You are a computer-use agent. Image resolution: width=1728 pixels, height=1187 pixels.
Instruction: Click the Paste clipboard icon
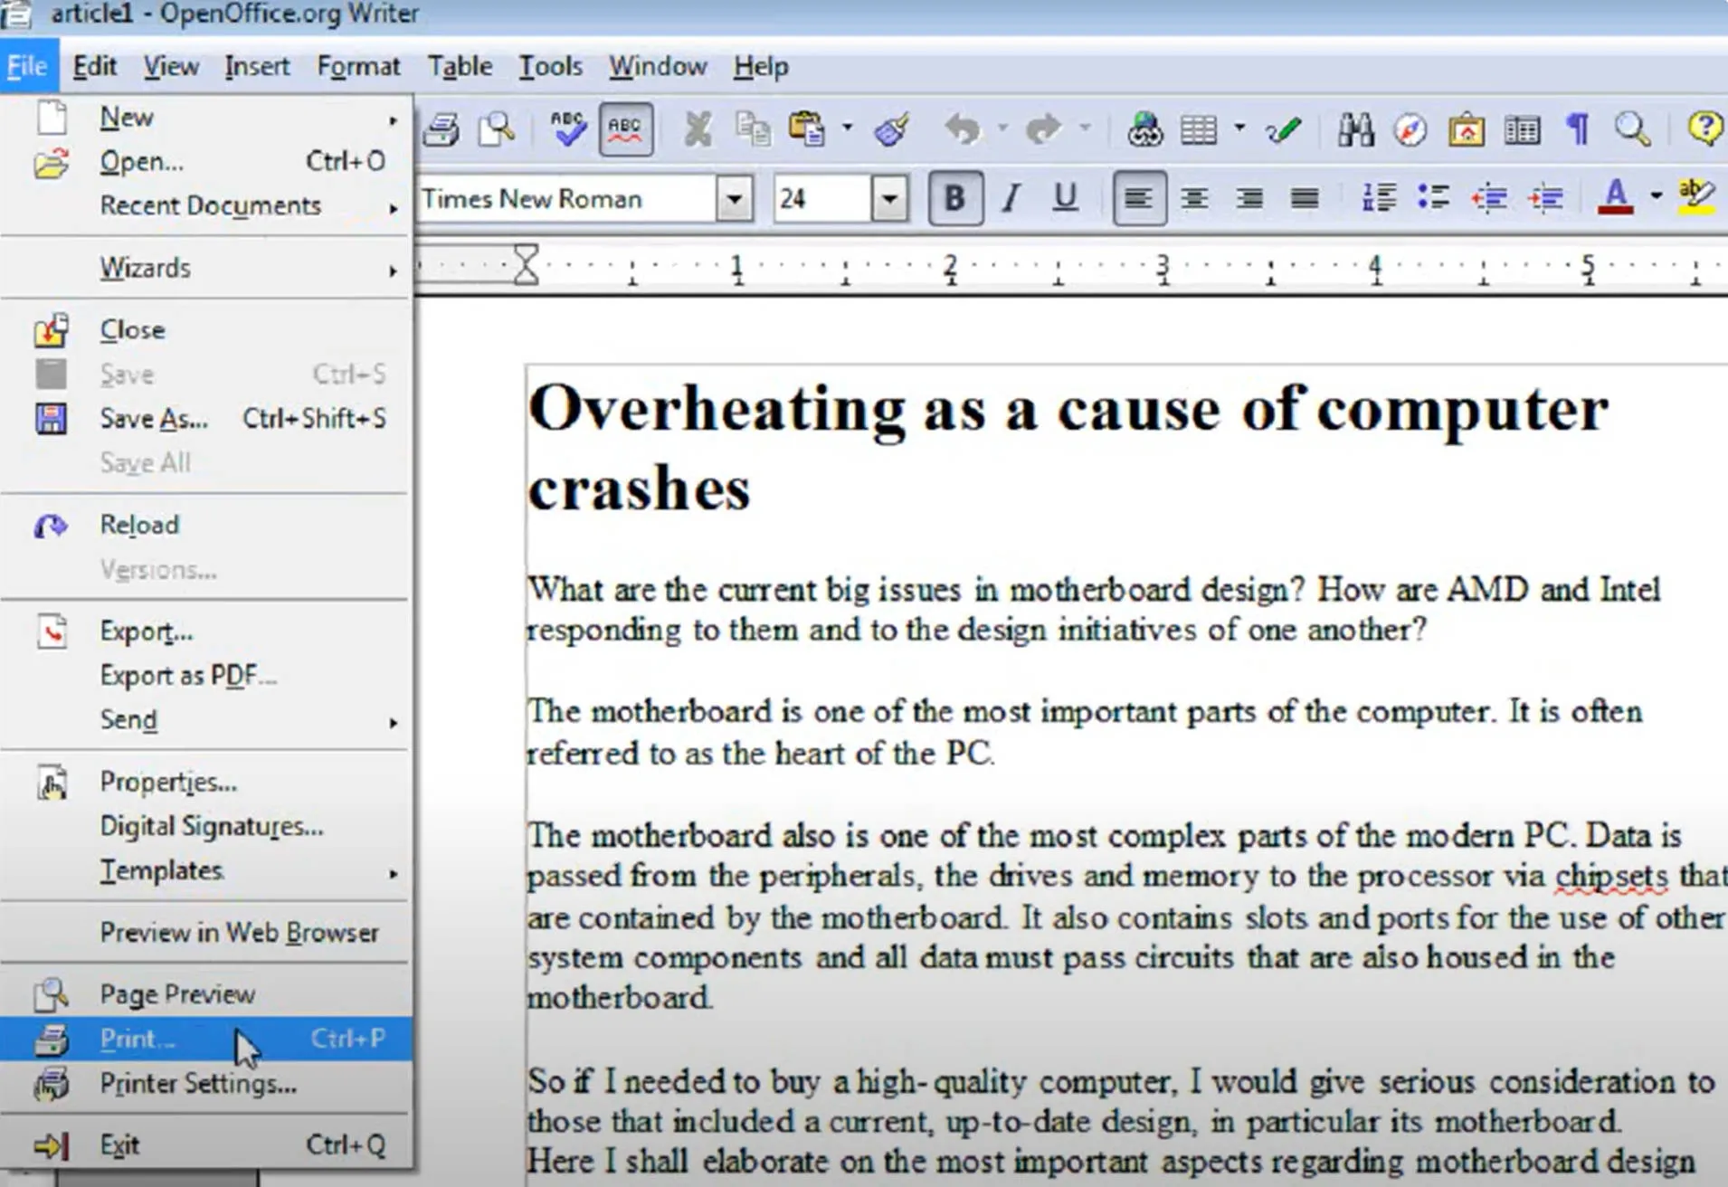807,129
